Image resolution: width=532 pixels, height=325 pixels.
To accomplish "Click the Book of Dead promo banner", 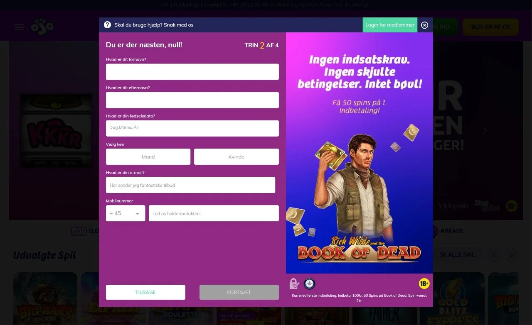I will (360, 153).
